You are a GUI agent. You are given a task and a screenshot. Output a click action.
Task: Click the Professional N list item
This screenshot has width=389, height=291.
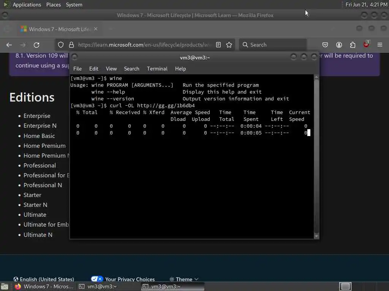pyautogui.click(x=43, y=185)
